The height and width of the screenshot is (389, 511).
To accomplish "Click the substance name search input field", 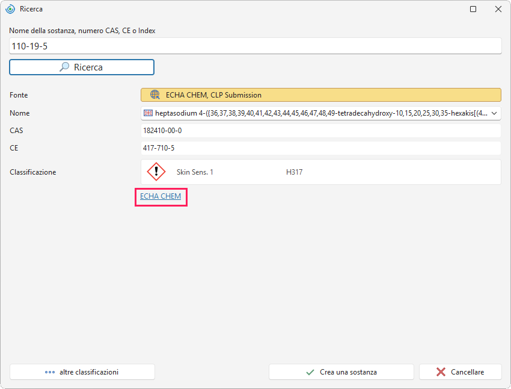I will coord(255,46).
